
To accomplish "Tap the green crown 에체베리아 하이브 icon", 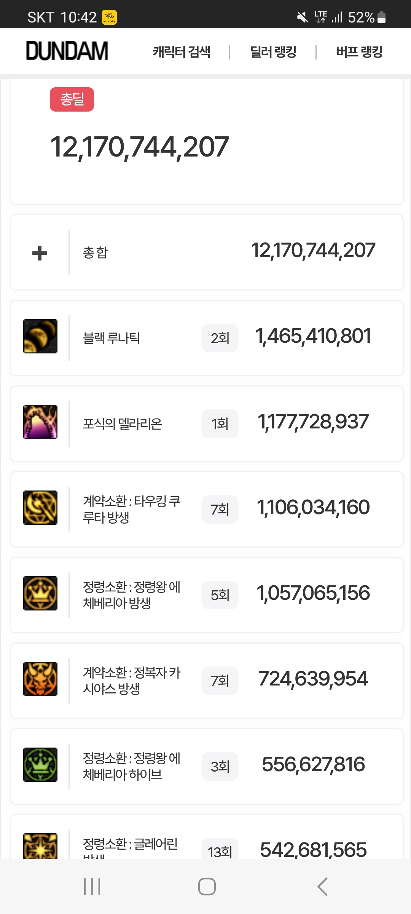I will pos(40,765).
